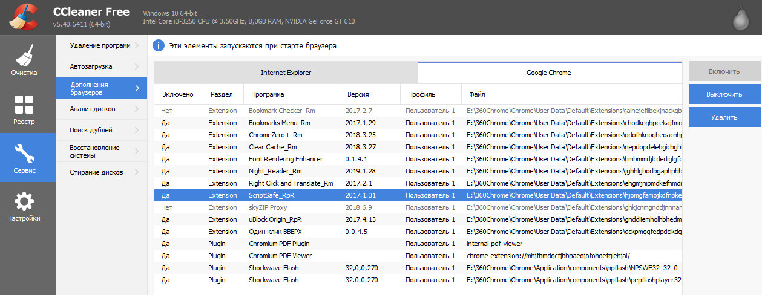The image size is (762, 295).
Task: Click the blue info icon
Action: tap(159, 45)
